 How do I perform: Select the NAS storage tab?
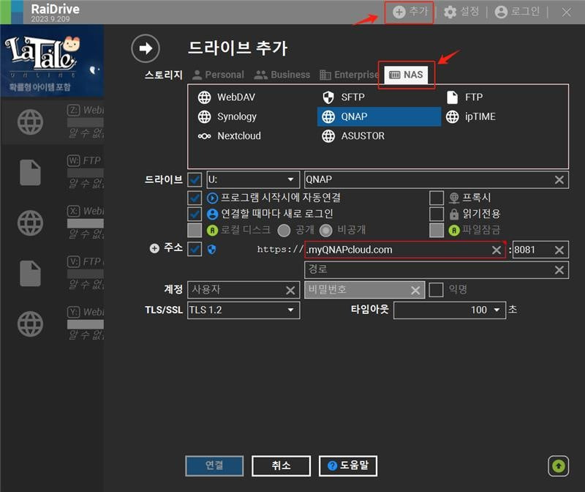pyautogui.click(x=406, y=75)
